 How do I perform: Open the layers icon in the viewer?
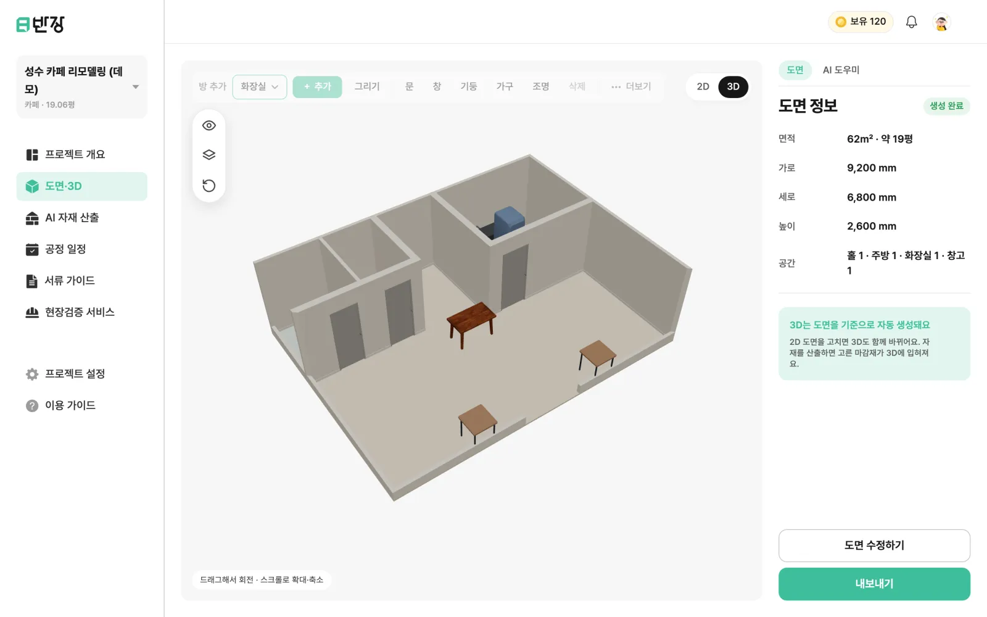[x=209, y=155]
